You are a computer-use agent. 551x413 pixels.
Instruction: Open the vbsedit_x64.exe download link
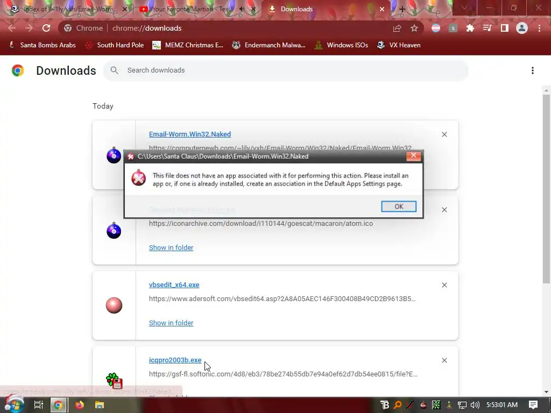pos(174,285)
